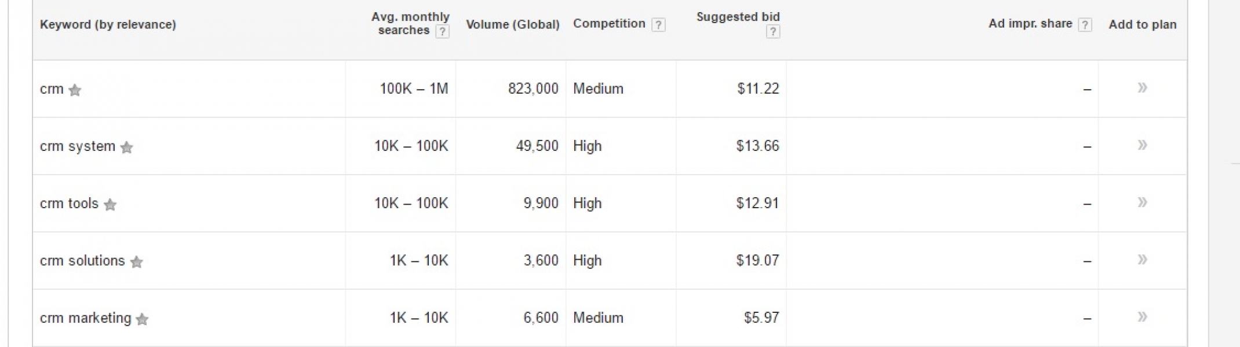Screen dimensions: 1240x347
Task: Star the 'crm' keyword
Action: pos(75,90)
